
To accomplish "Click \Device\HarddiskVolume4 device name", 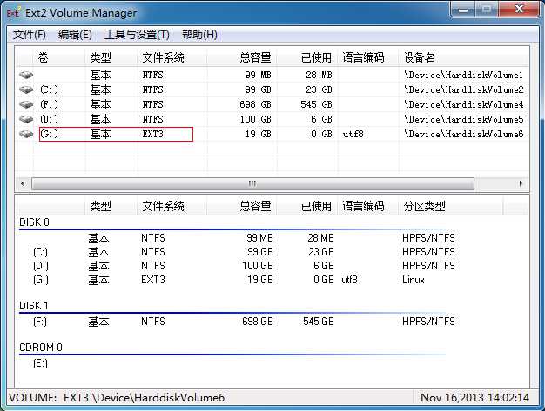I will 463,104.
